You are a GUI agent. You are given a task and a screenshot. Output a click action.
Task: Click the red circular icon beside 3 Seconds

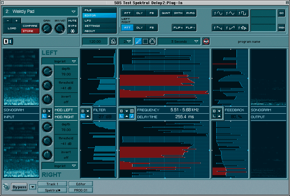pyautogui.click(x=206, y=41)
